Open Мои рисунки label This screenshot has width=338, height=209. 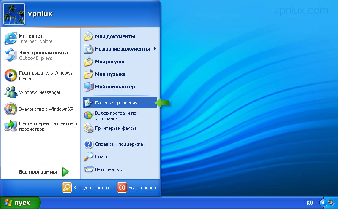pyautogui.click(x=110, y=62)
